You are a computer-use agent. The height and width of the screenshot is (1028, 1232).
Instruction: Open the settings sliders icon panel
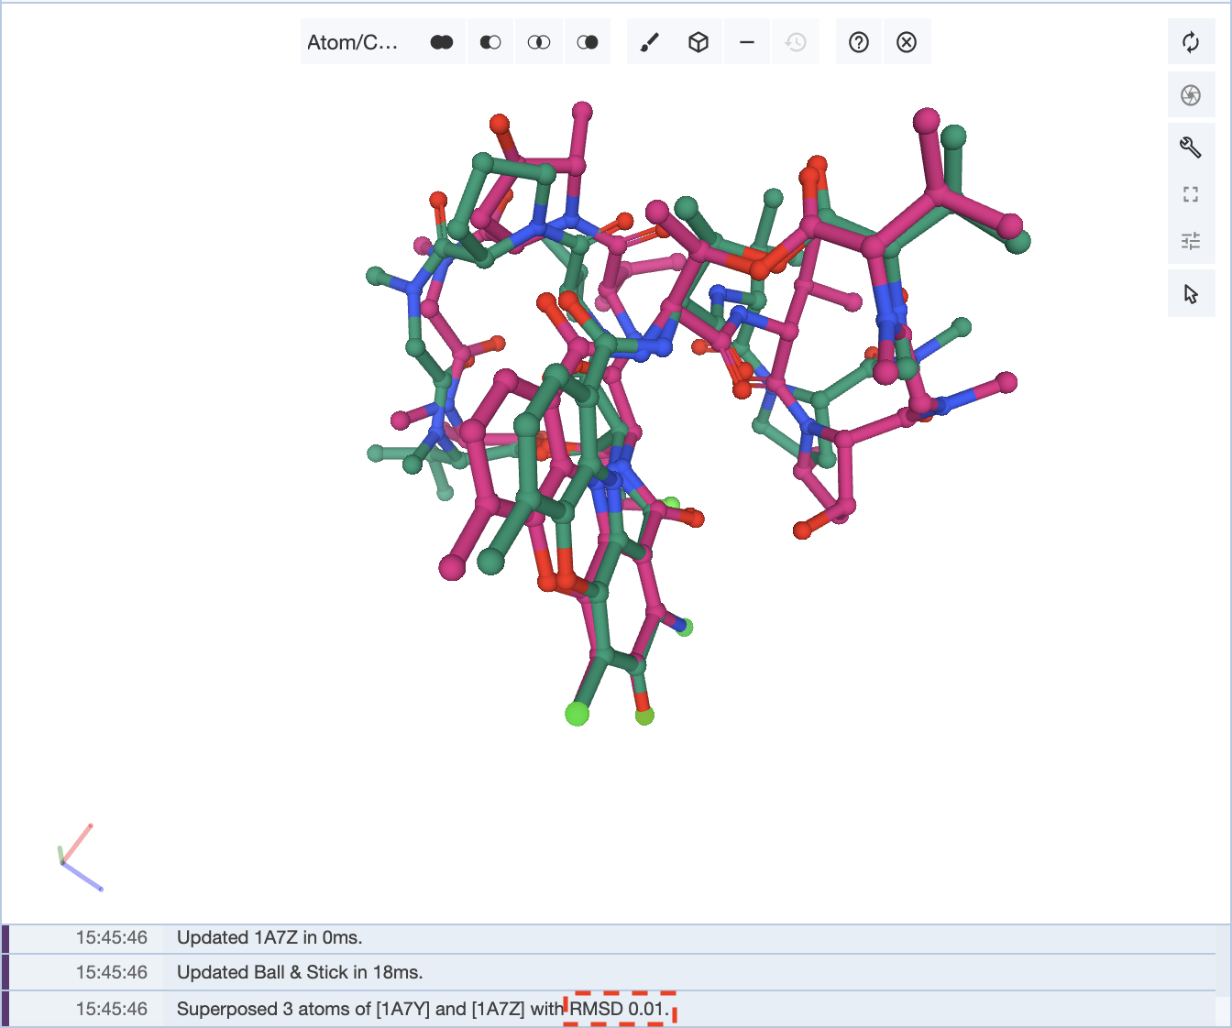coord(1191,241)
